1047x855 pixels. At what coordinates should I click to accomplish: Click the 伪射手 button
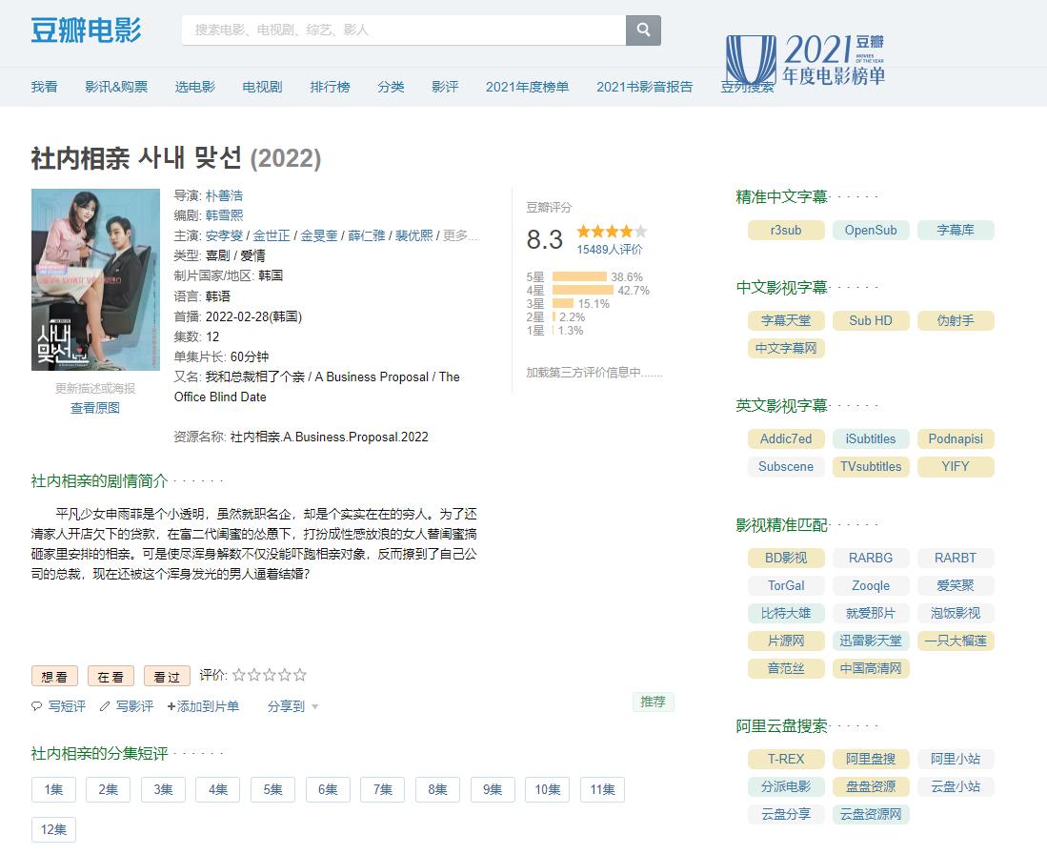click(x=956, y=320)
